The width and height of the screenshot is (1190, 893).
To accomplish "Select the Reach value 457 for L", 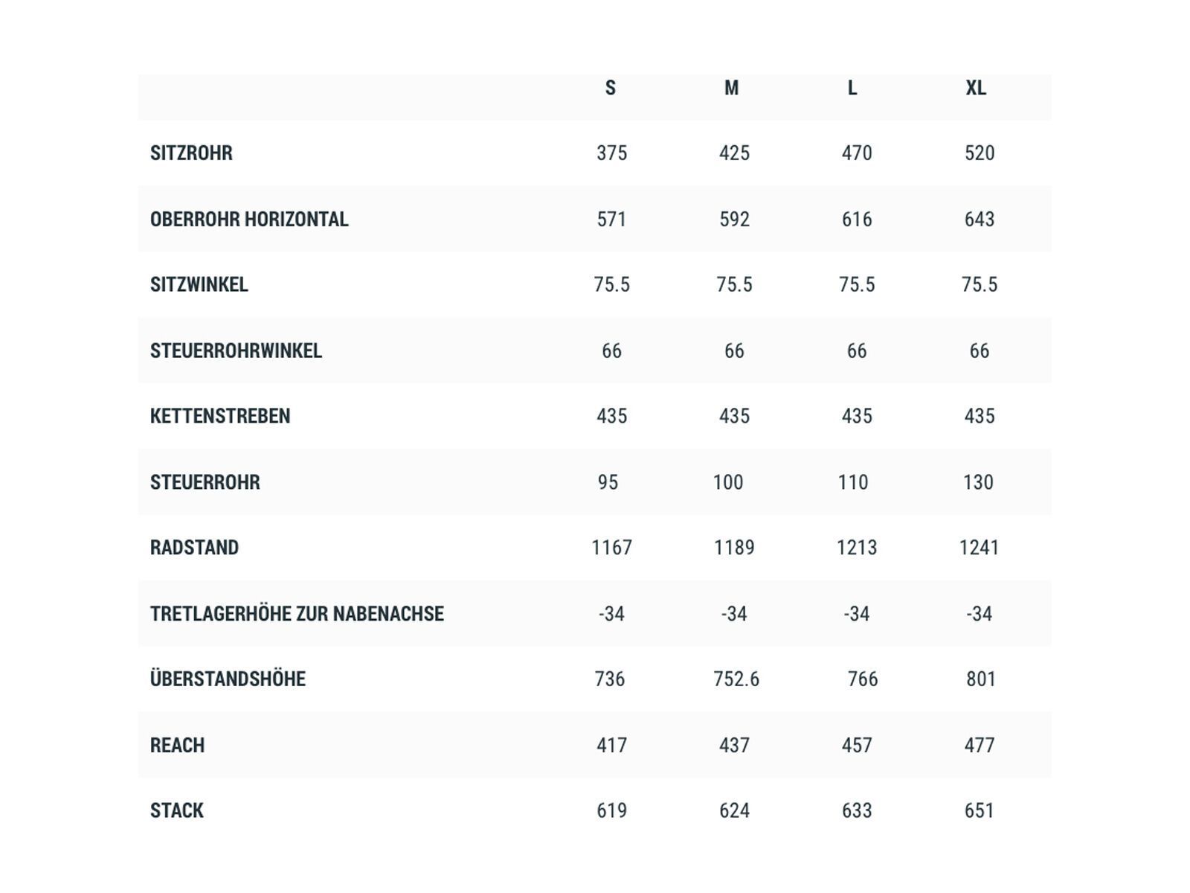I will [857, 746].
